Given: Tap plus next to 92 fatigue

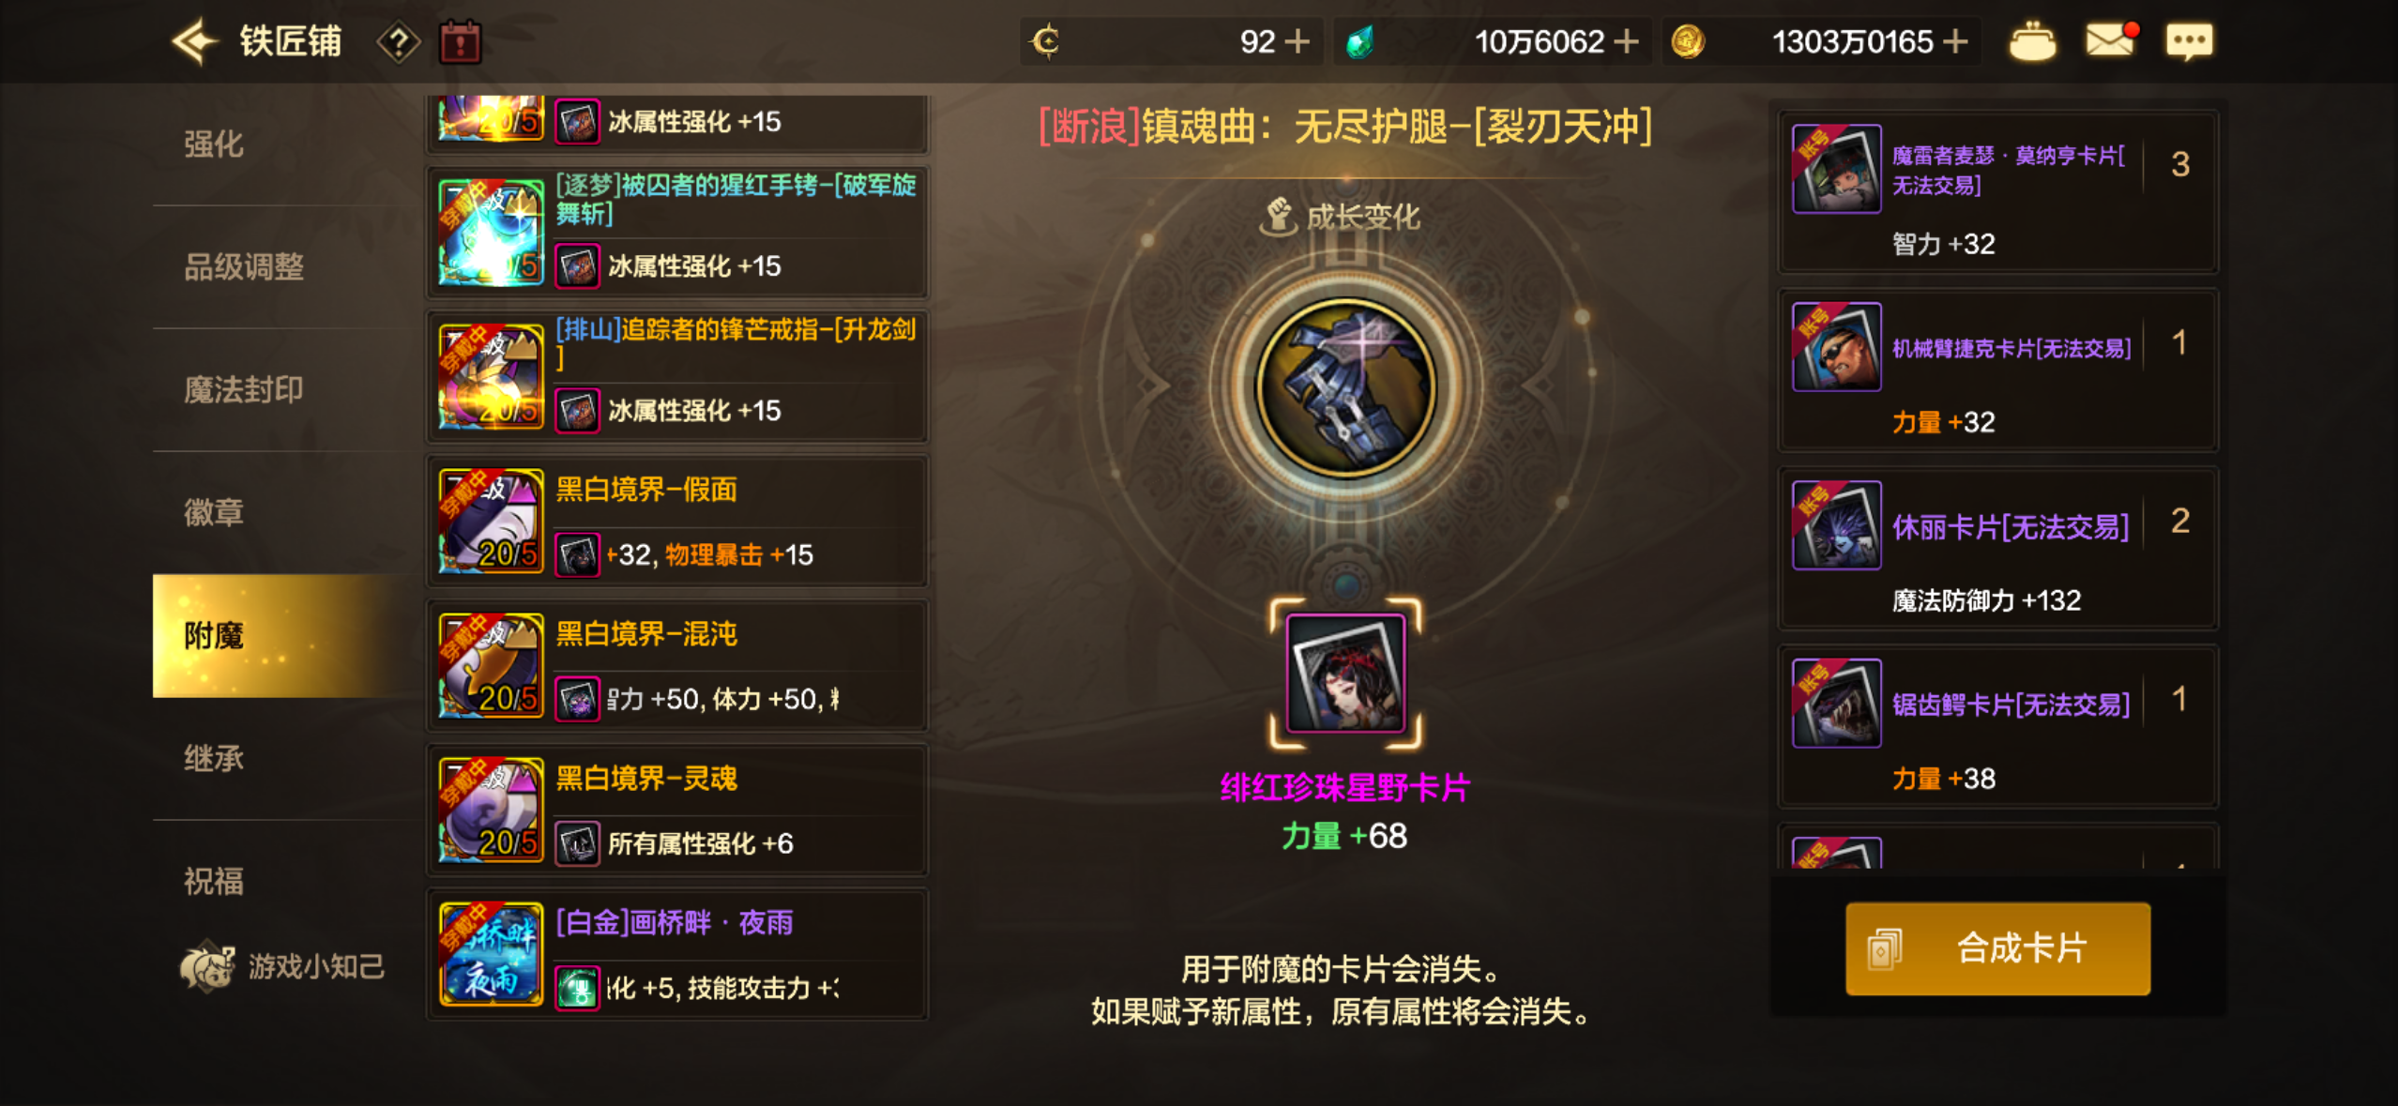Looking at the screenshot, I should click(1297, 41).
